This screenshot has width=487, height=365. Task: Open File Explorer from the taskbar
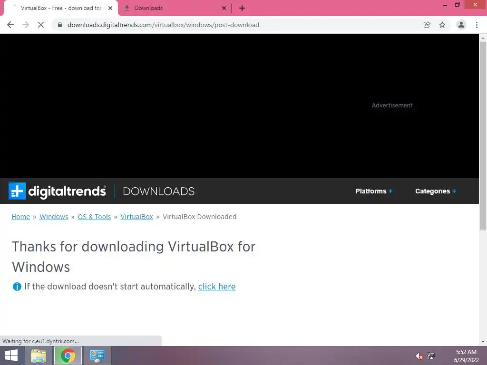38,355
